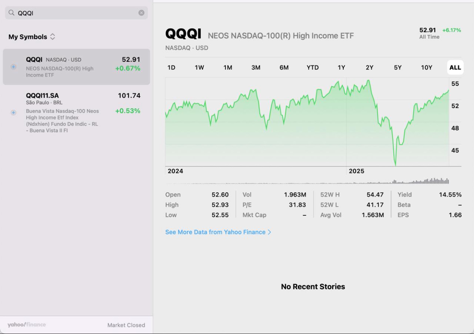Click the QQQI price chart

click(307, 122)
